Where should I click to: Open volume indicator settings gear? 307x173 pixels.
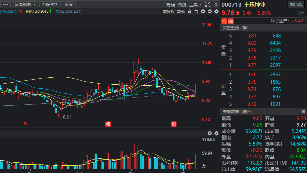[216, 133]
